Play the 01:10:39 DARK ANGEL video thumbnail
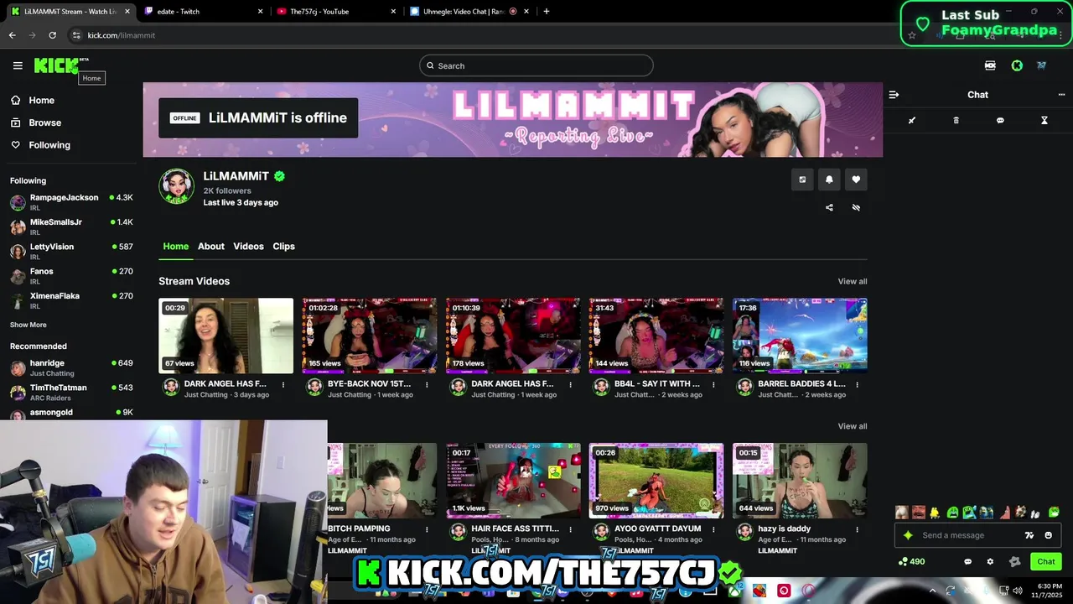 513,336
